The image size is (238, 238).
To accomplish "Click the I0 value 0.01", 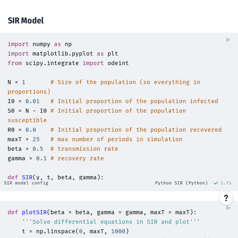I will (x=33, y=101).
